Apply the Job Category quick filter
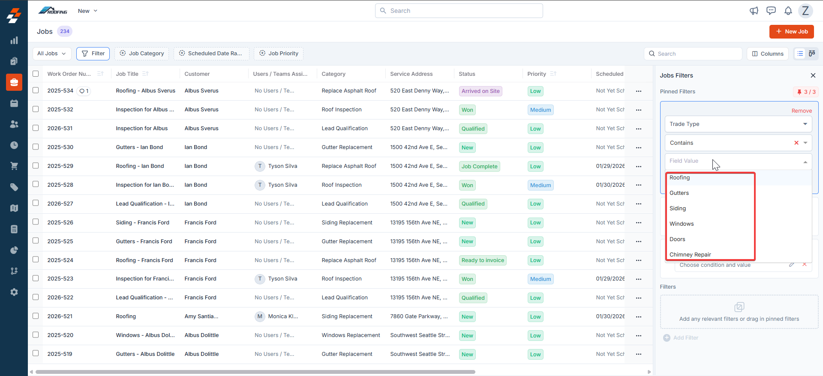The image size is (823, 376). click(141, 54)
